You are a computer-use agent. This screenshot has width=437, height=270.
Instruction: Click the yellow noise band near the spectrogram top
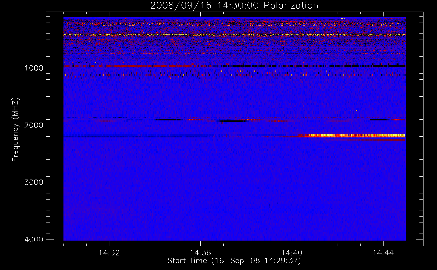click(234, 35)
